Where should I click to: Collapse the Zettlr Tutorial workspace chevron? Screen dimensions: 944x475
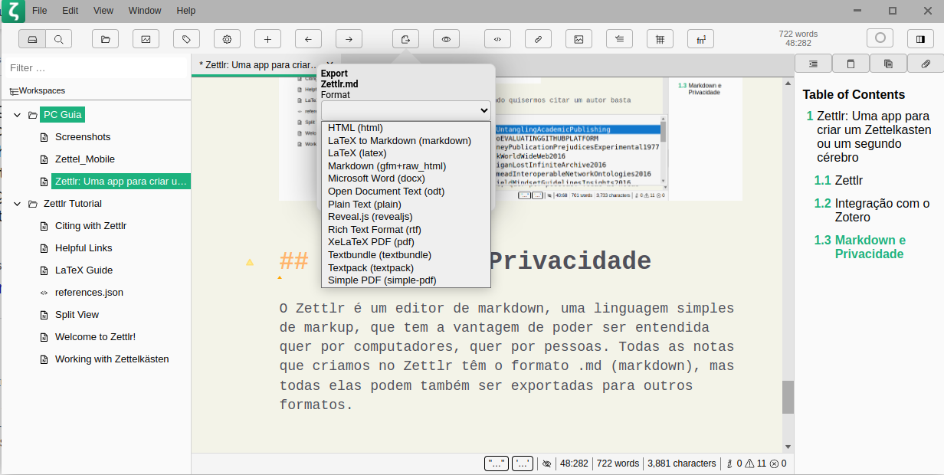(x=17, y=204)
